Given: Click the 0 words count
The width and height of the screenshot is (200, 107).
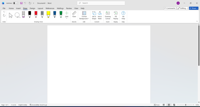Looking at the screenshot, I should (x=13, y=105).
